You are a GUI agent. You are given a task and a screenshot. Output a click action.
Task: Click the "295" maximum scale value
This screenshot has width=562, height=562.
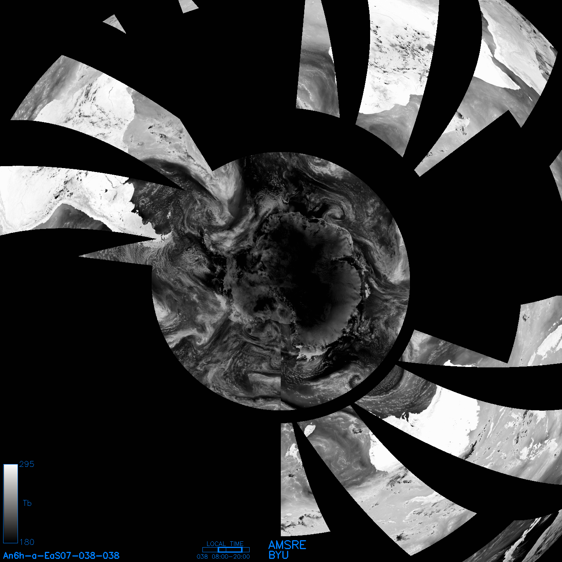pos(27,464)
